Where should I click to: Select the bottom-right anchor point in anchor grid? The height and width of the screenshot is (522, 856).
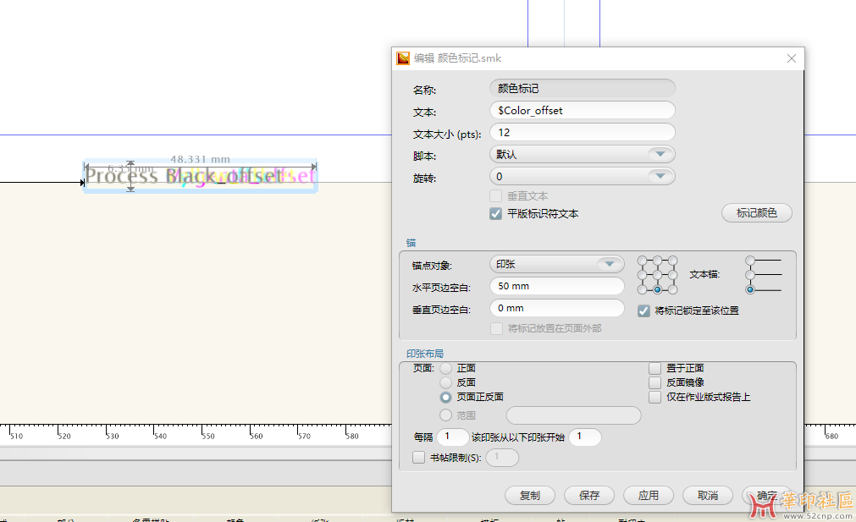click(x=672, y=289)
